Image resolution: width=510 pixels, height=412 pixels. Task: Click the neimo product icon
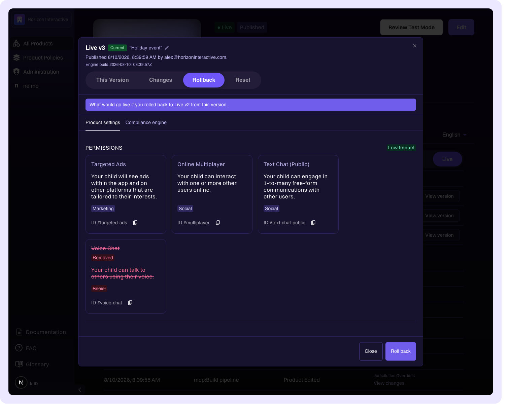16,86
